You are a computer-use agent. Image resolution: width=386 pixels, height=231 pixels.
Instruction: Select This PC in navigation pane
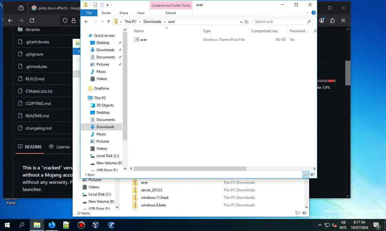pyautogui.click(x=100, y=98)
